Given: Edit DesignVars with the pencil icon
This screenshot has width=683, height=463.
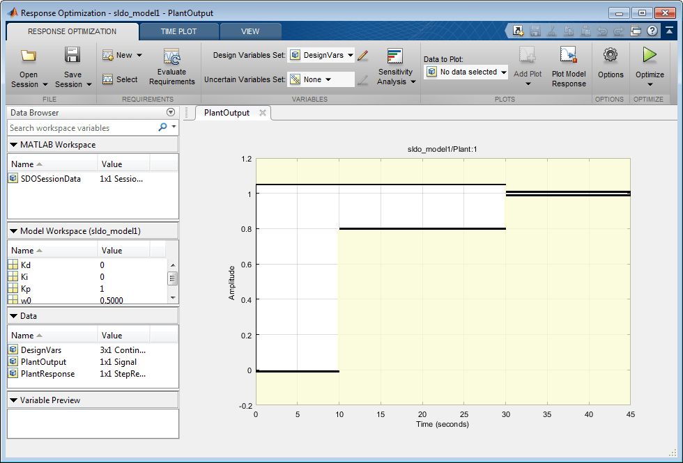Looking at the screenshot, I should [362, 55].
